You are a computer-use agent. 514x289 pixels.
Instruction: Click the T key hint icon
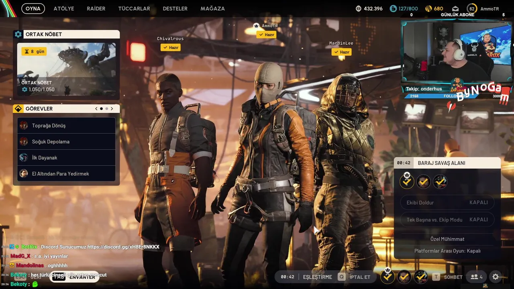click(x=436, y=277)
